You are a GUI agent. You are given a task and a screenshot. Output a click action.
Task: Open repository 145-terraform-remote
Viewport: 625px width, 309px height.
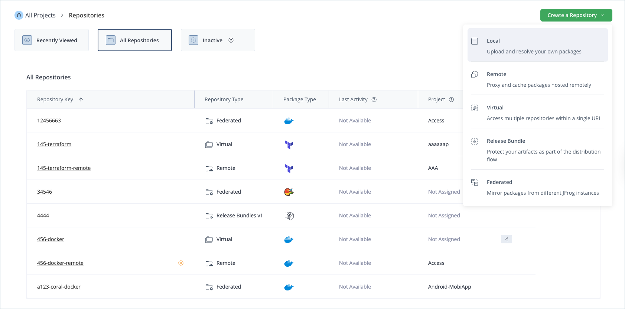(x=64, y=168)
